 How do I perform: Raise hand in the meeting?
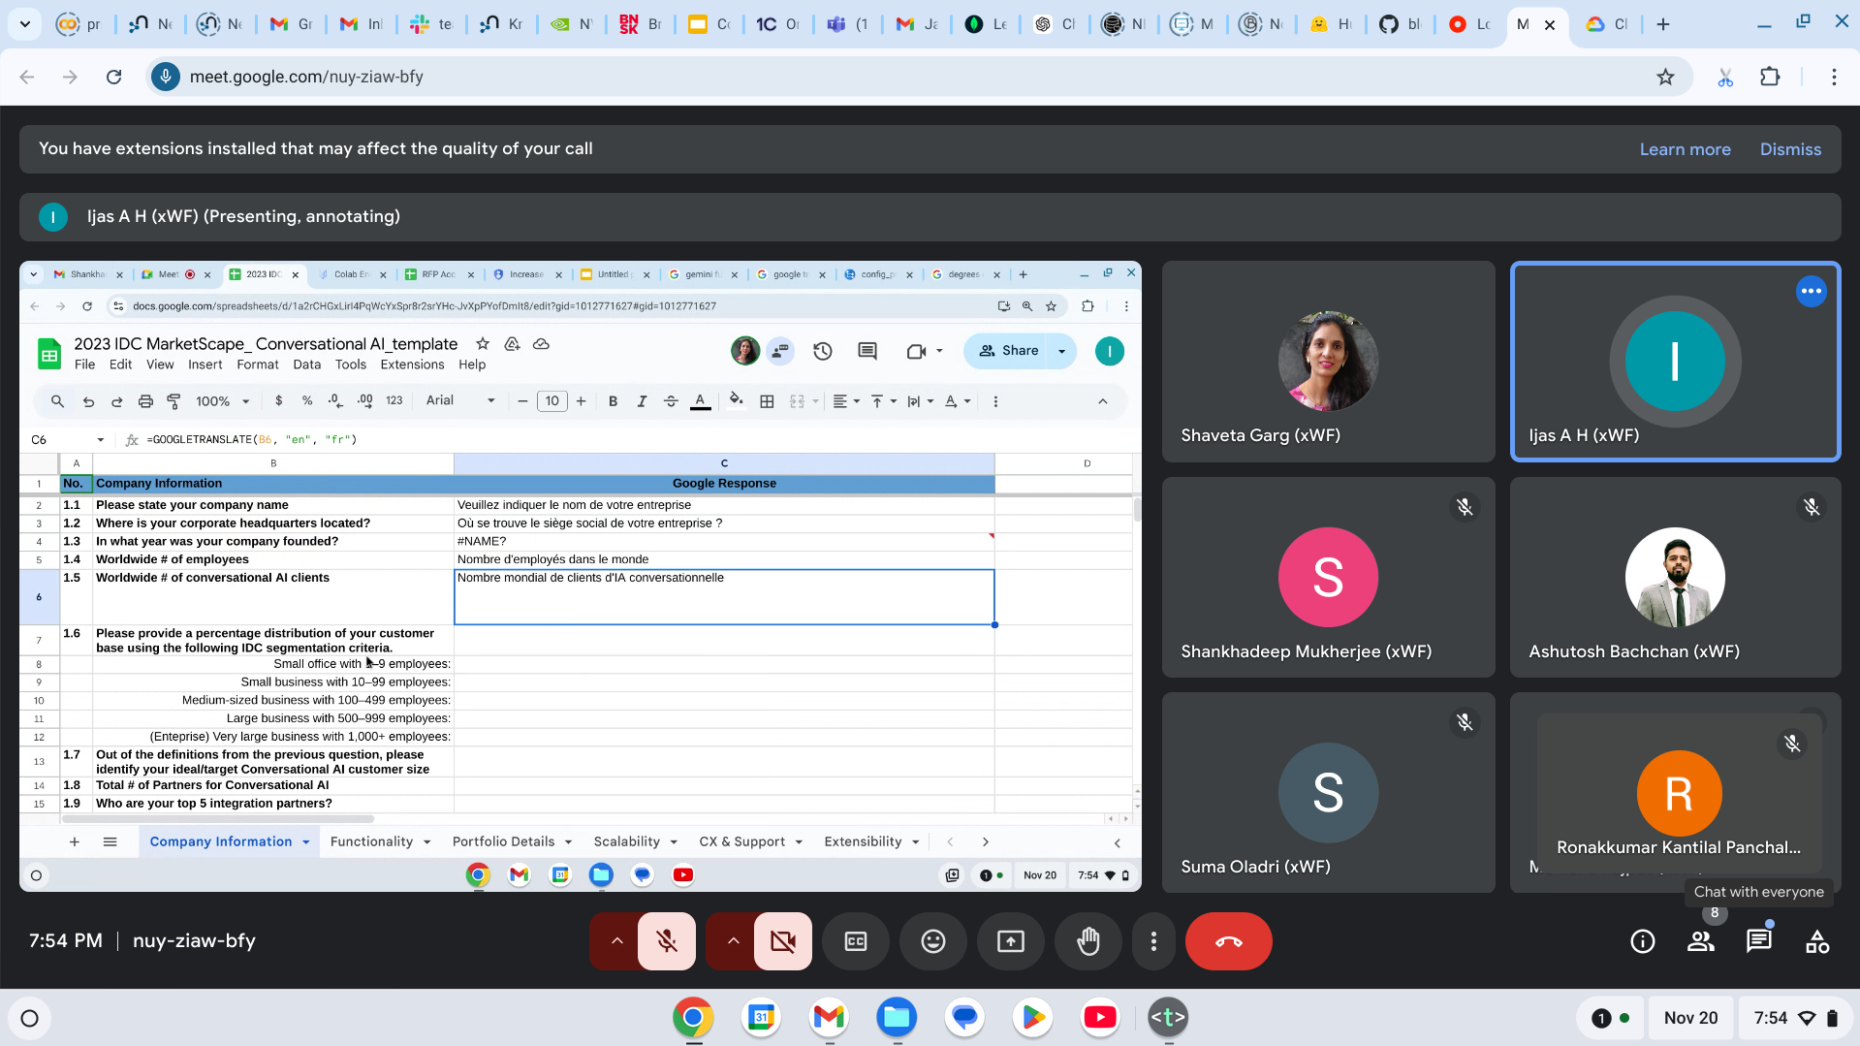point(1088,941)
